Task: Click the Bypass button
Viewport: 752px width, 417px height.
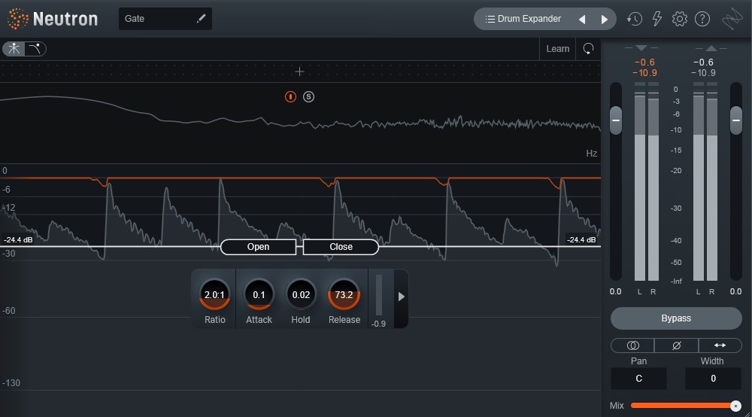Action: (x=676, y=318)
